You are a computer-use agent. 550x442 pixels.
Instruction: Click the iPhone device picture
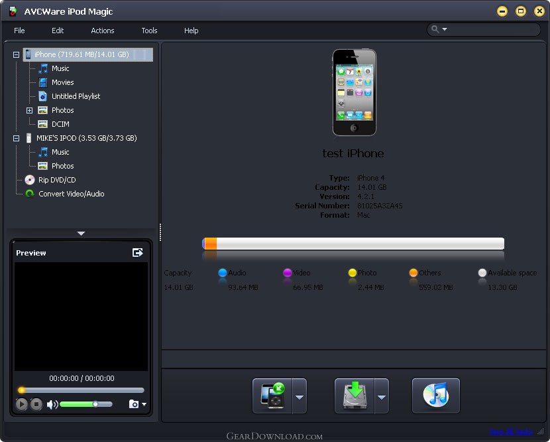pos(355,92)
